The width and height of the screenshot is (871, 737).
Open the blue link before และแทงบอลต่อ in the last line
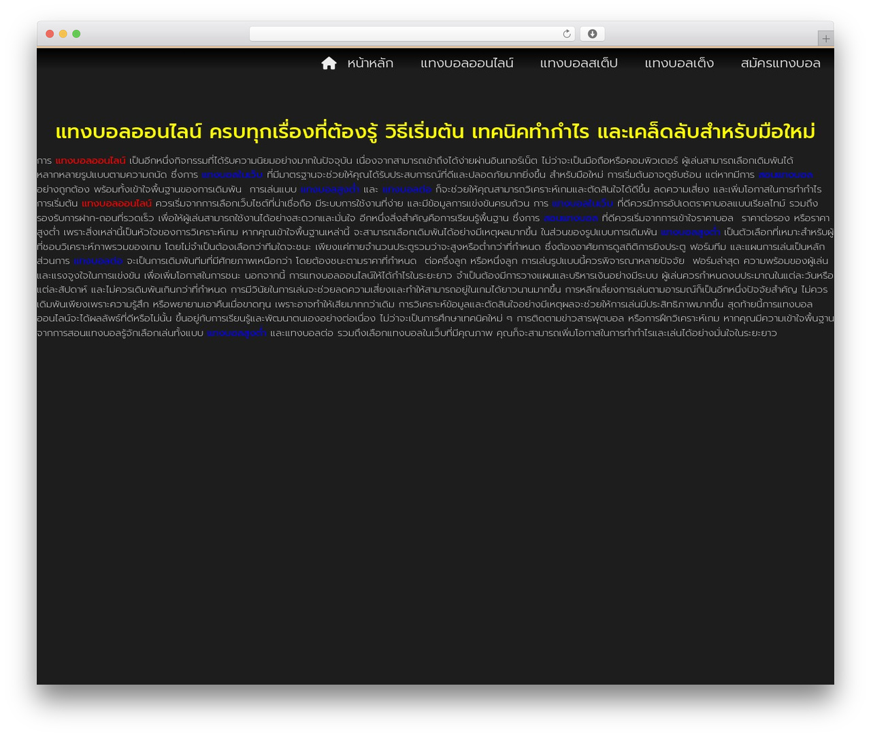tap(237, 333)
